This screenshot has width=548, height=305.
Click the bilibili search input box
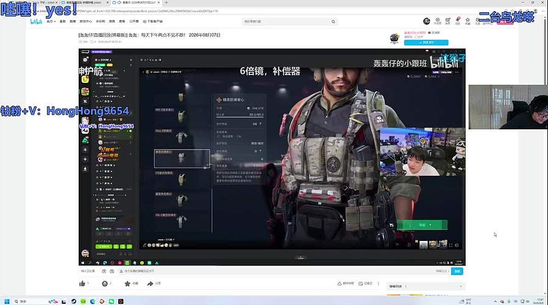285,22
